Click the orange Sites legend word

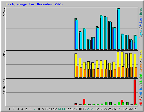(141, 68)
